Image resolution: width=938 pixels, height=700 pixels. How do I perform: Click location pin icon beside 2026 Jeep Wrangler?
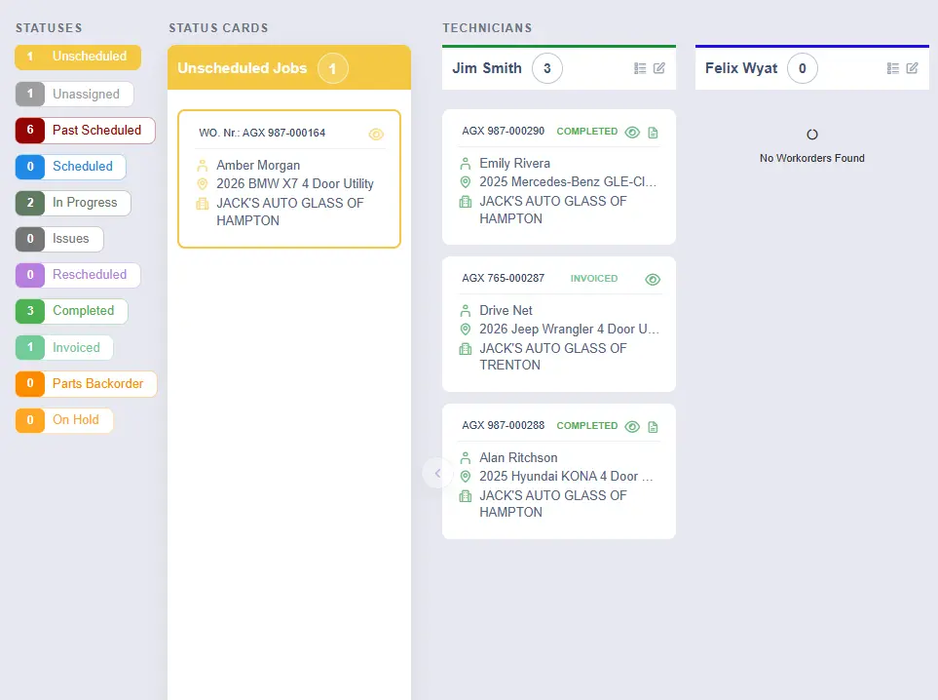point(466,330)
